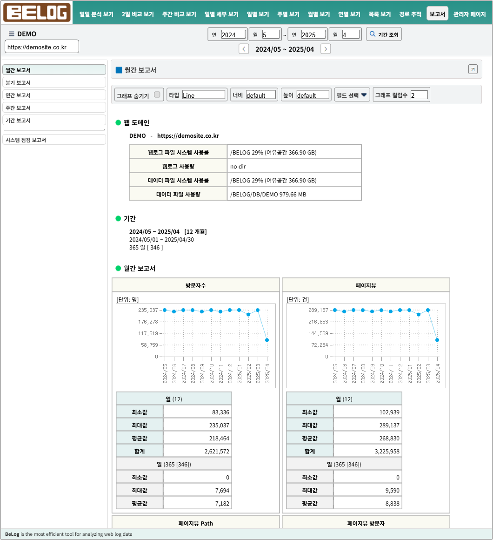Toggle the 그래프 숨기기 checkbox
This screenshot has width=493, height=540.
(157, 94)
